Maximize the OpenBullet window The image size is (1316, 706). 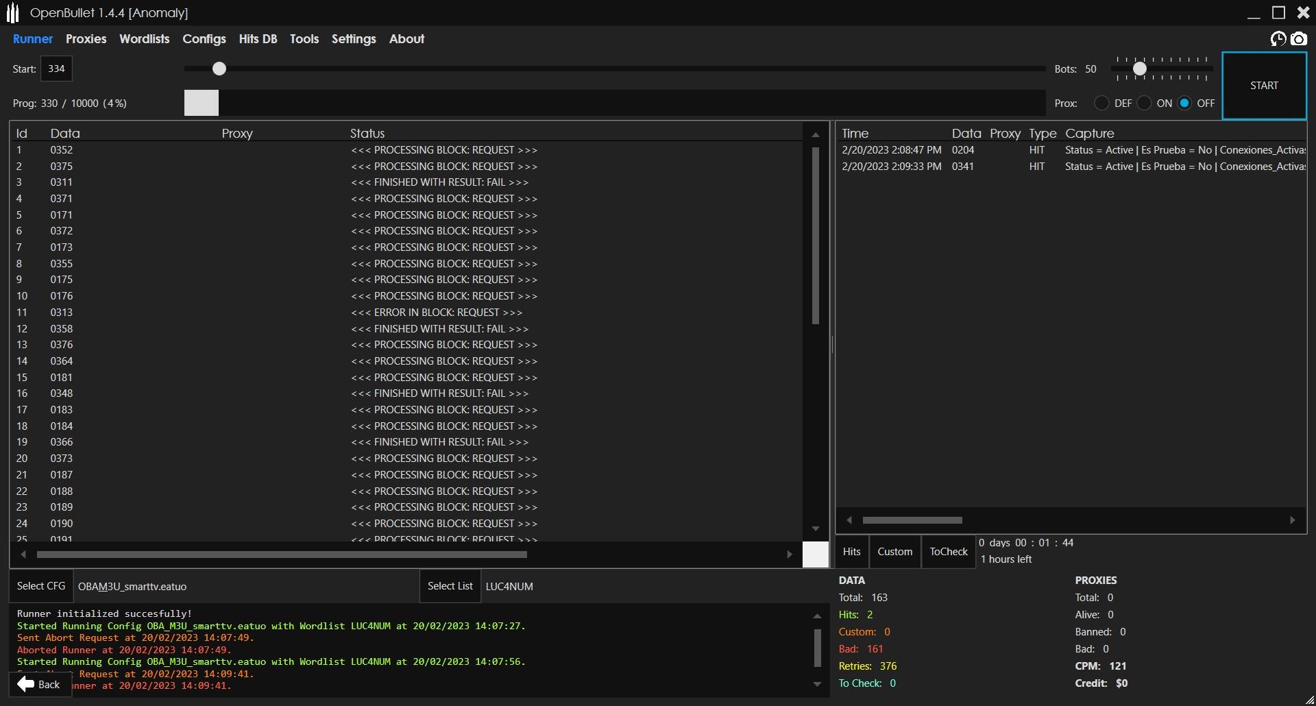coord(1278,13)
